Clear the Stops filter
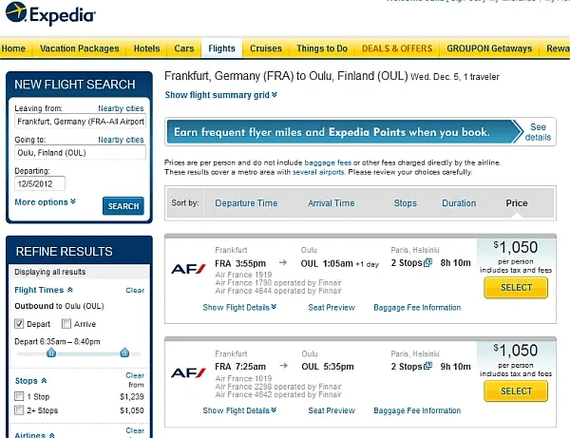 tap(135, 375)
